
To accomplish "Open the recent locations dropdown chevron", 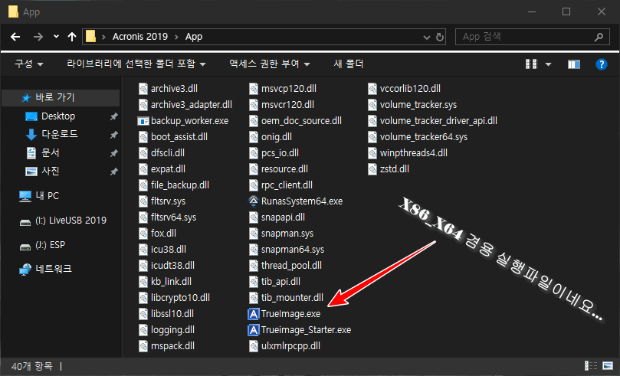I will (x=56, y=36).
